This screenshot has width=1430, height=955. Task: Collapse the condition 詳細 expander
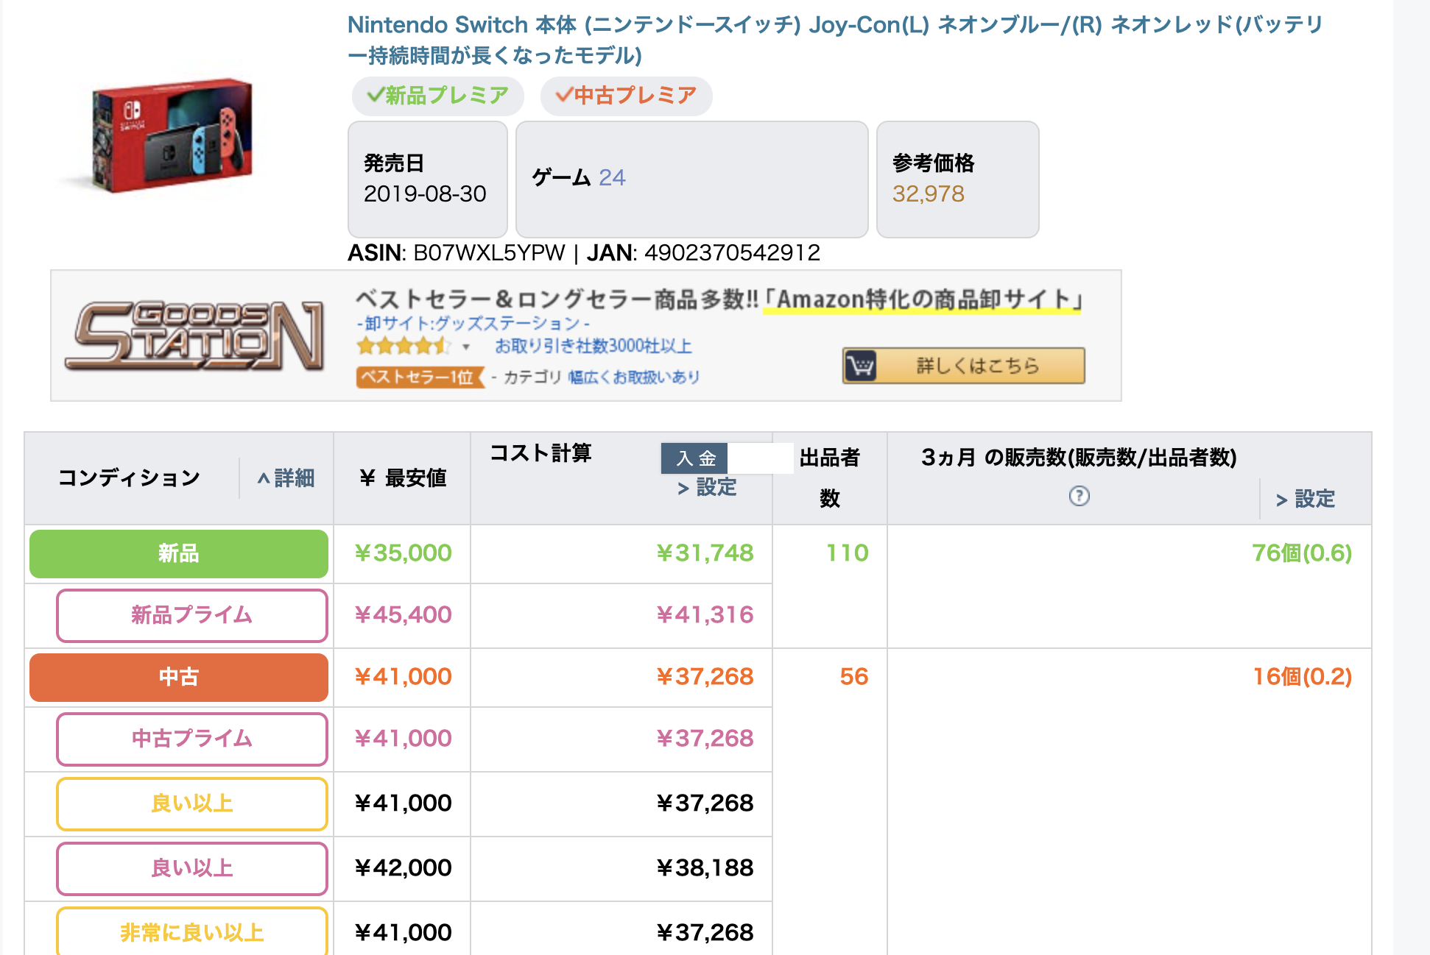[286, 478]
